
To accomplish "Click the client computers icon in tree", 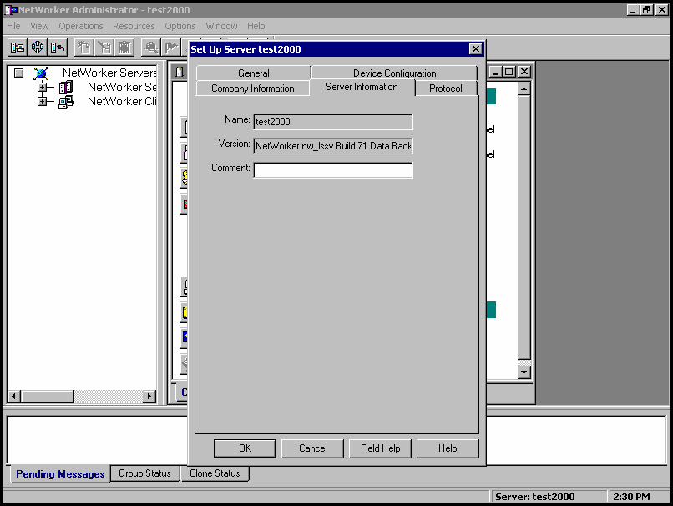I will point(66,102).
